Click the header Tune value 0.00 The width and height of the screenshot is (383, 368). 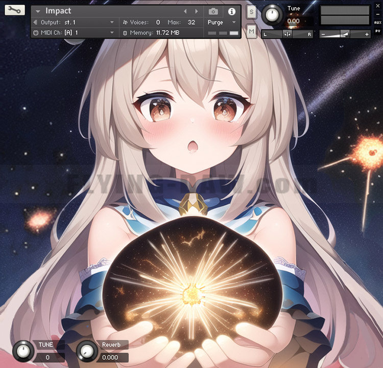(x=294, y=21)
